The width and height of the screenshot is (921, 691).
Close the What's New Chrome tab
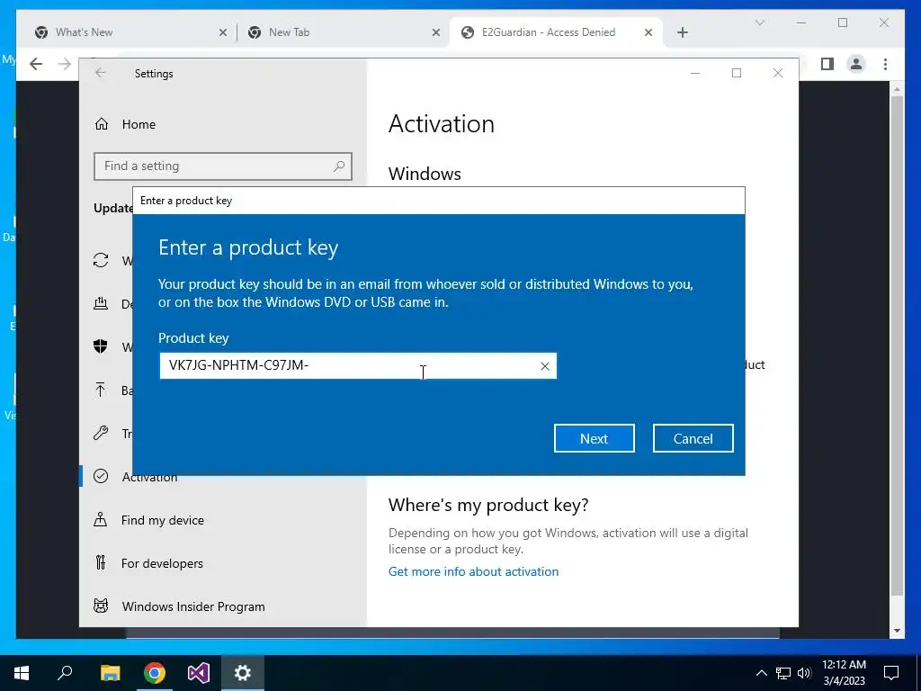coord(223,33)
